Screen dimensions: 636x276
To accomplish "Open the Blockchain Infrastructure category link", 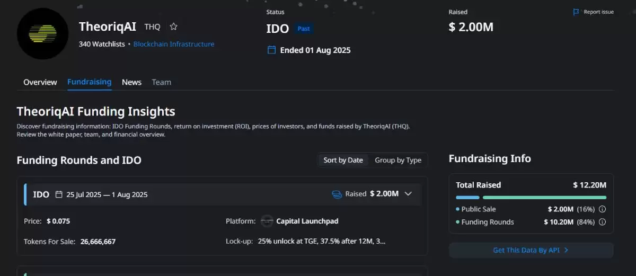I will (174, 44).
